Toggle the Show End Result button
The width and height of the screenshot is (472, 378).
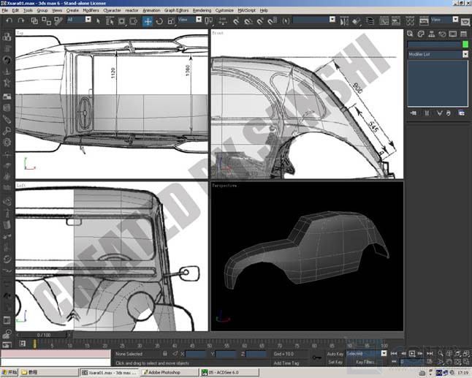click(x=427, y=113)
